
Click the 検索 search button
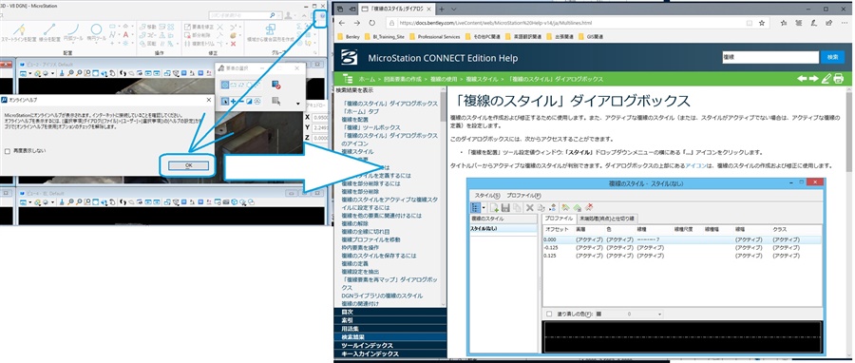tap(832, 57)
